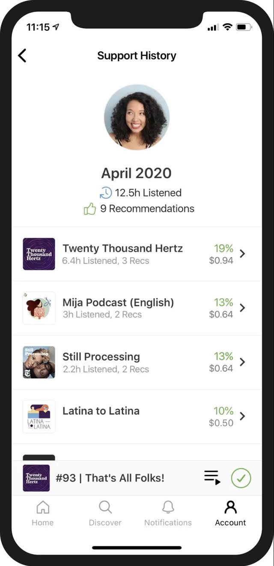Open Mija Podcast (English) title

coord(118,302)
